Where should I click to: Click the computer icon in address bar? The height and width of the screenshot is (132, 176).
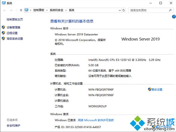pos(26,10)
